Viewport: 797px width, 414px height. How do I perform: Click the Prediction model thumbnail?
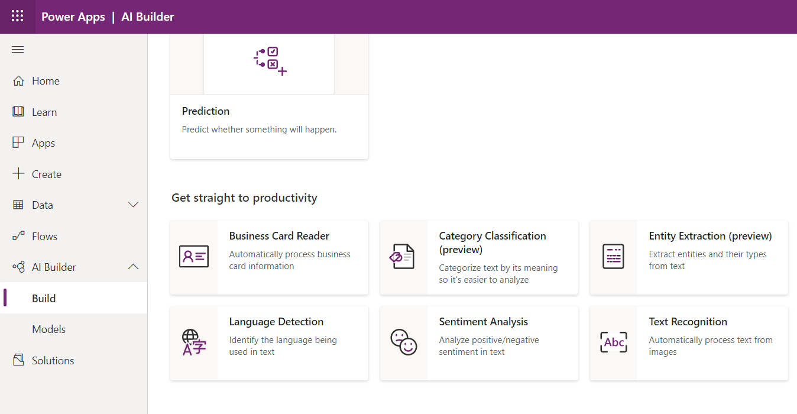[x=268, y=62]
